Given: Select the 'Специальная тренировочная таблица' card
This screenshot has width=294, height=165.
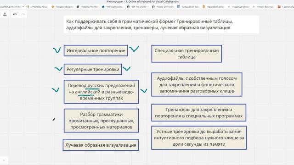Looking at the screenshot, I should click(187, 54).
